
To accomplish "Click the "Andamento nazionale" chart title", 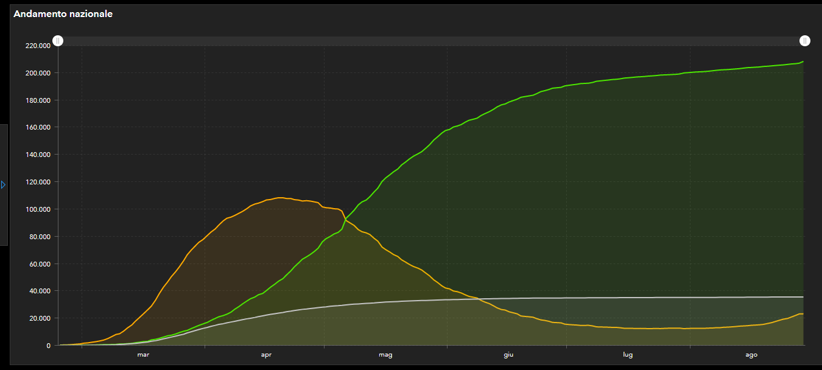I will coord(63,14).
